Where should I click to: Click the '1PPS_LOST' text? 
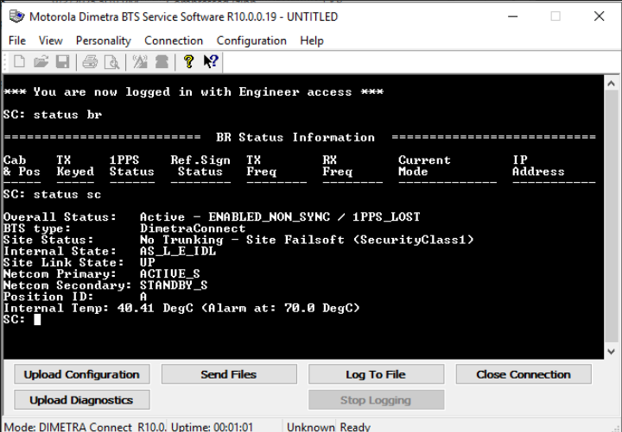[386, 217]
